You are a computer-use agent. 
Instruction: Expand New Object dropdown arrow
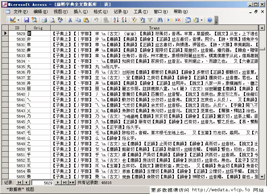click(201, 20)
